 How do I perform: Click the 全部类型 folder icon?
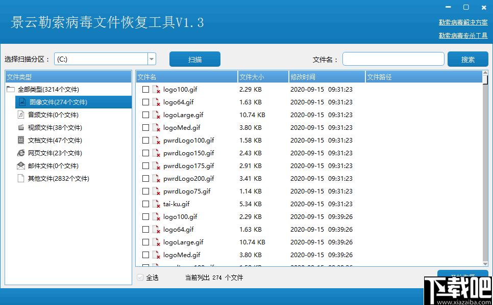[11, 90]
